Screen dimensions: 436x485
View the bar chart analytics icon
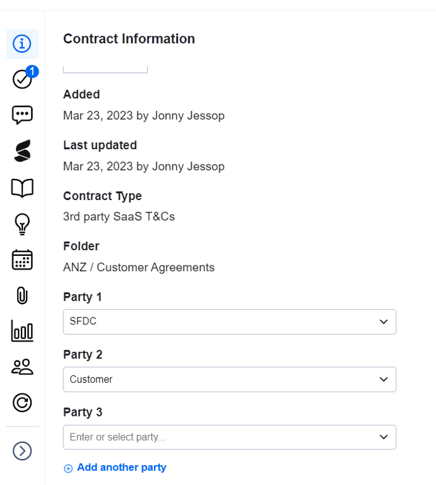[22, 331]
